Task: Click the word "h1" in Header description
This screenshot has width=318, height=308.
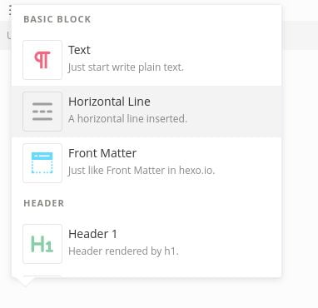Action: [x=171, y=251]
